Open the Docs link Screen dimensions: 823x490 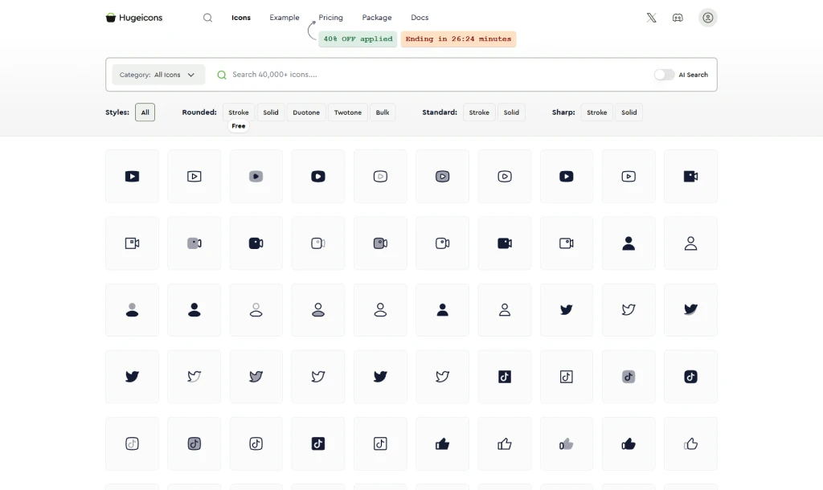pos(420,18)
